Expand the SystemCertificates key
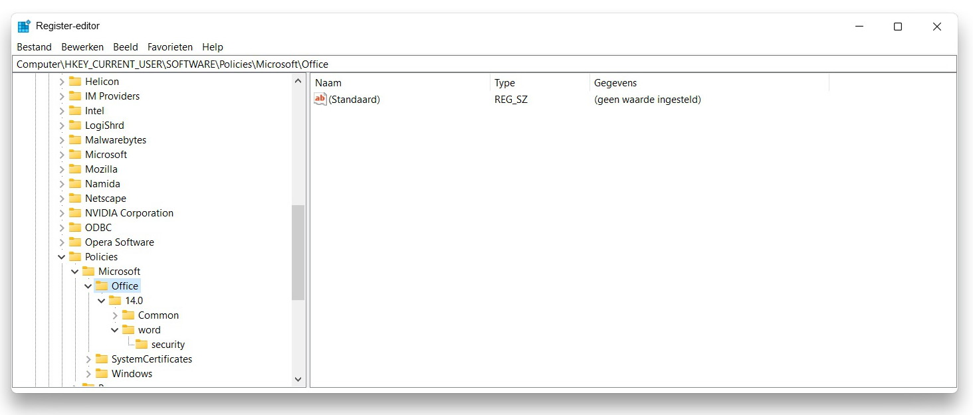The width and height of the screenshot is (973, 415). coord(88,359)
